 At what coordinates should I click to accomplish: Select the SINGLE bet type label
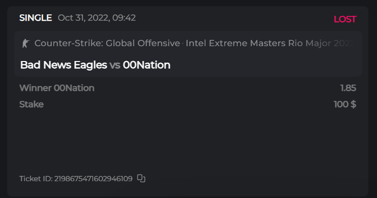click(x=36, y=18)
